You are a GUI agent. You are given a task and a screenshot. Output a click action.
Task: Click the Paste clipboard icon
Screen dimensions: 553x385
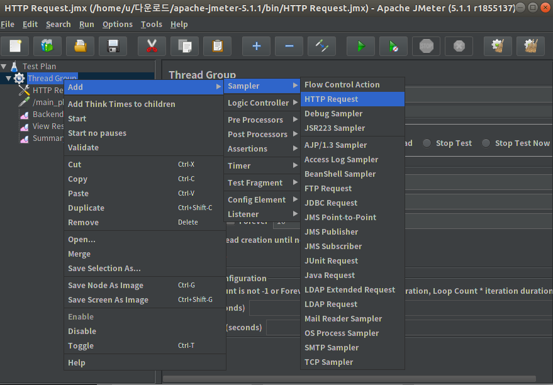(x=217, y=46)
